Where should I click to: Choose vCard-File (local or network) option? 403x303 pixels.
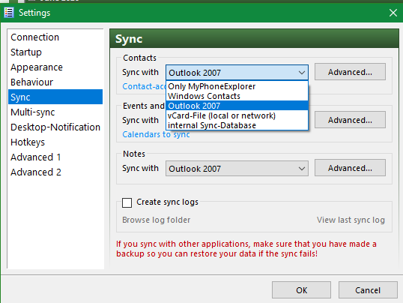coord(237,115)
